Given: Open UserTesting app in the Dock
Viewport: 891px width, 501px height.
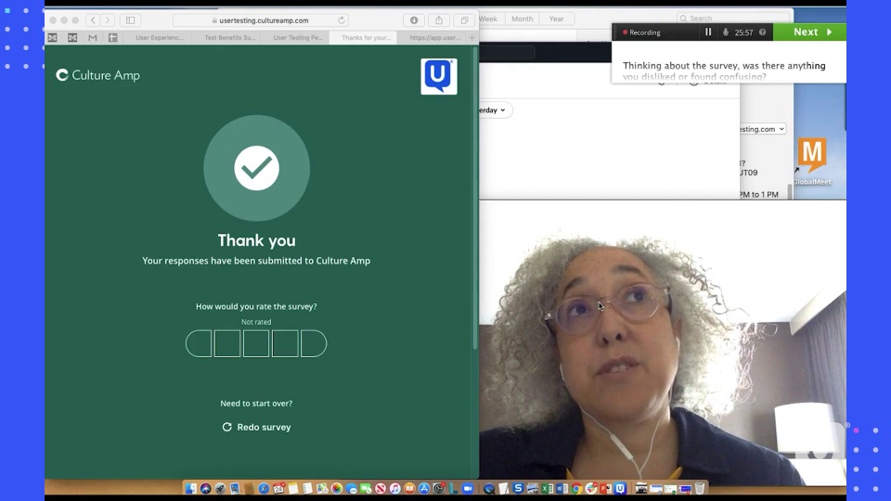Looking at the screenshot, I should coord(620,489).
